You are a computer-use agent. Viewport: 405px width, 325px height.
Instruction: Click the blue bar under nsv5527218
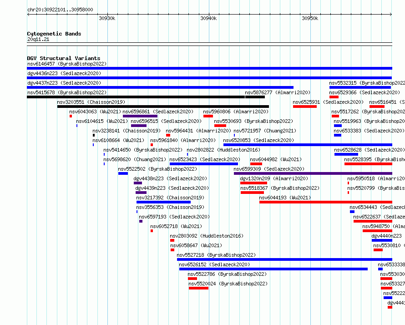pos(284,259)
